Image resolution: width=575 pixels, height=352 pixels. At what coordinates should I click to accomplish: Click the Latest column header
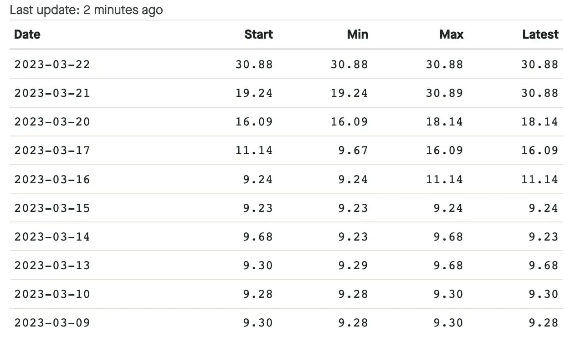coord(540,35)
